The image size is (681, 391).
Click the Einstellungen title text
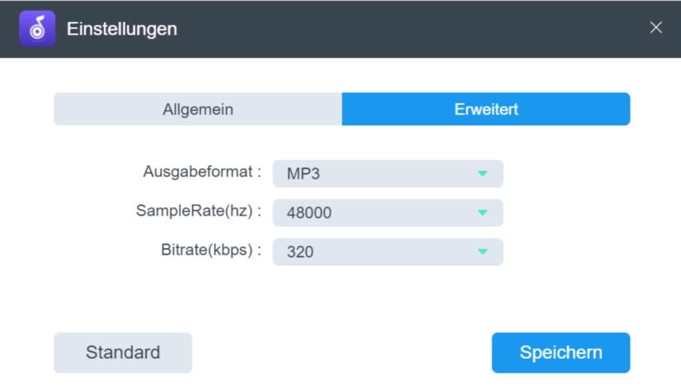tap(122, 29)
